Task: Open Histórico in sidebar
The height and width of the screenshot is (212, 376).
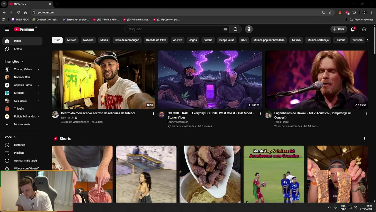Action: click(x=22, y=145)
